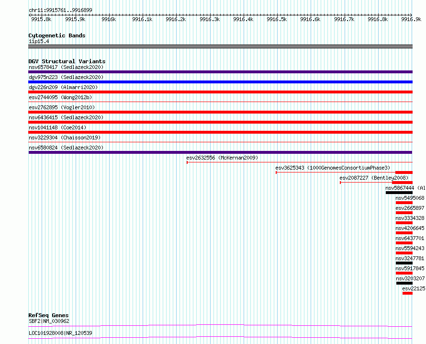Click the magenta LOC101928008 gene line
The width and height of the screenshot is (426, 344).
[220, 337]
